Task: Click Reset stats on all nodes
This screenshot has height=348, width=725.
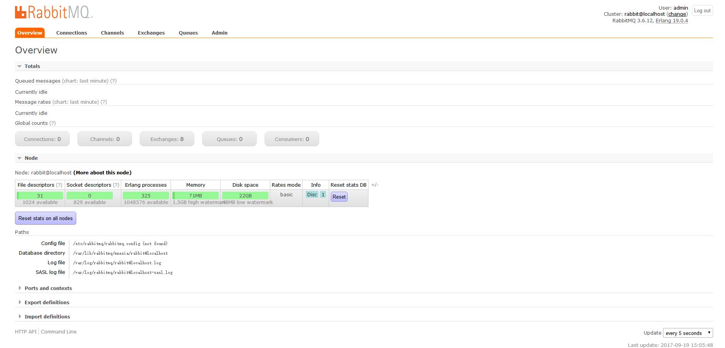Action: [x=45, y=218]
